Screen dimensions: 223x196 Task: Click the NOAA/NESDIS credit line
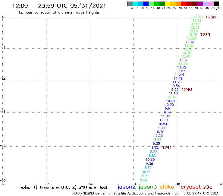point(121,193)
